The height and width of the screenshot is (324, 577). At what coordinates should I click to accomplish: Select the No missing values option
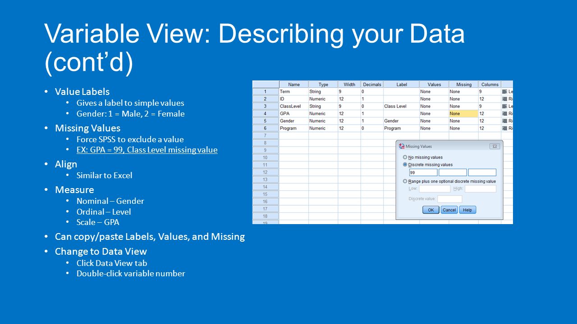(423, 157)
